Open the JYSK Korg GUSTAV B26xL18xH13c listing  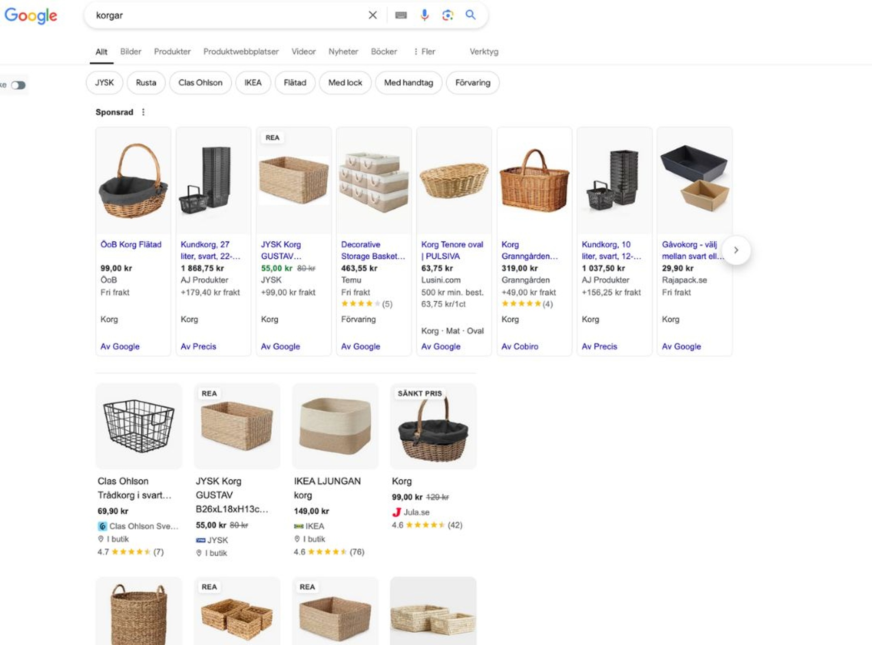tap(232, 495)
